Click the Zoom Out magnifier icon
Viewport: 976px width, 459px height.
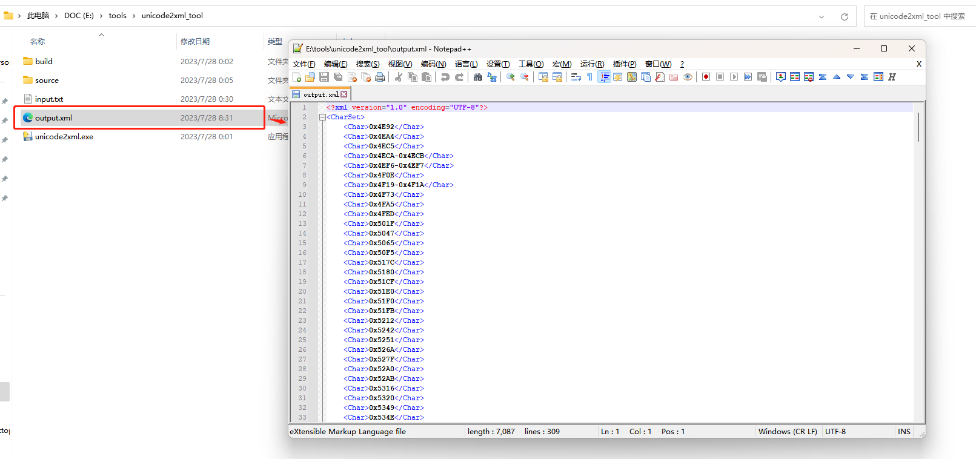(525, 77)
